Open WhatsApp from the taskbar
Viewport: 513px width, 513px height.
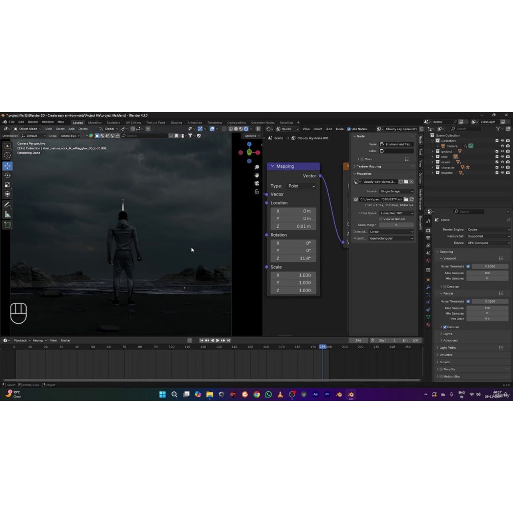coord(269,395)
